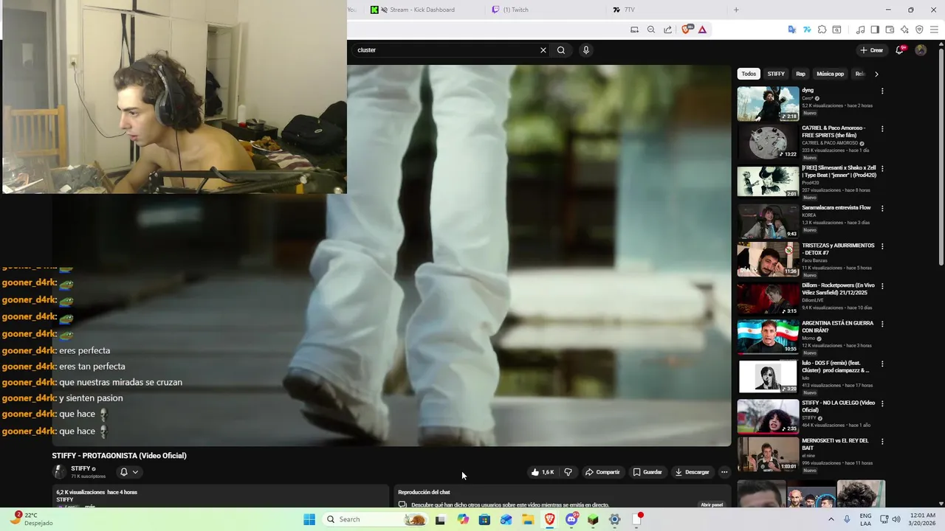Open options for ARGENTINA ESTÁ EN GUERRA video

pyautogui.click(x=882, y=324)
